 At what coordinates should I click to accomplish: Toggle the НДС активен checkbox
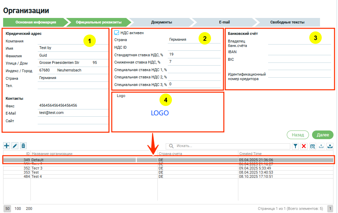(x=117, y=33)
